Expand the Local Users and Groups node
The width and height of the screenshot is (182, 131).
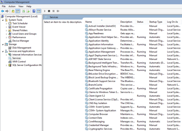(6, 34)
